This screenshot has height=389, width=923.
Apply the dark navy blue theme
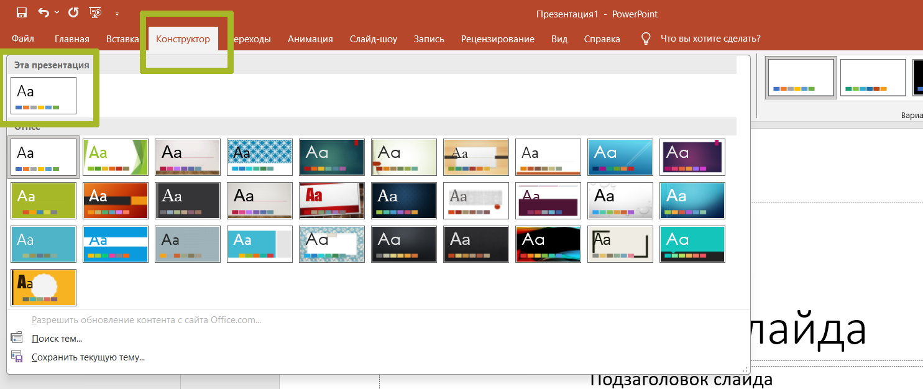click(404, 200)
